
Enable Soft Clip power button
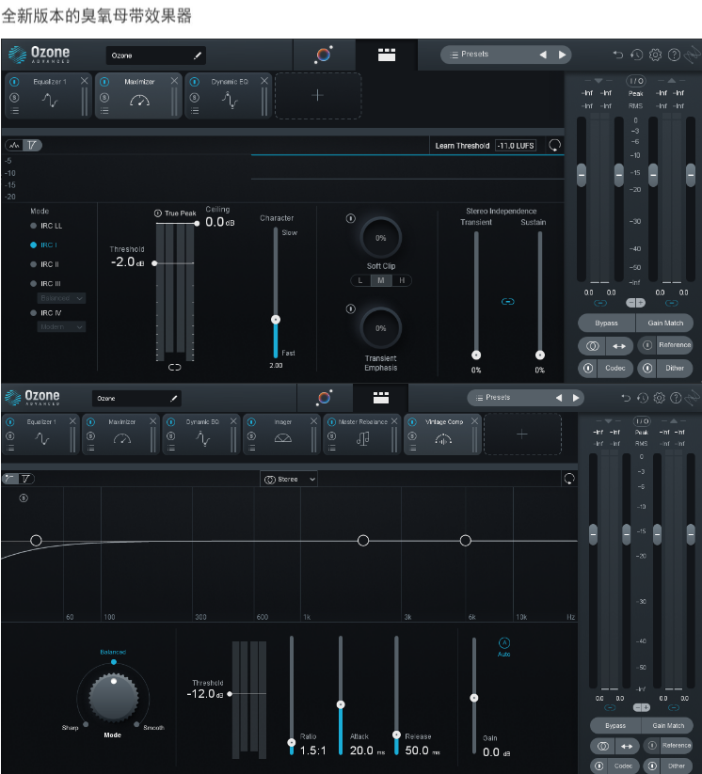coord(350,218)
